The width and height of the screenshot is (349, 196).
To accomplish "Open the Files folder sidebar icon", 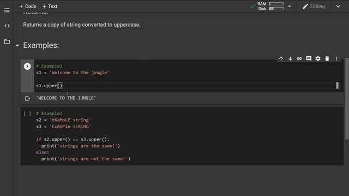I will 7,41.
